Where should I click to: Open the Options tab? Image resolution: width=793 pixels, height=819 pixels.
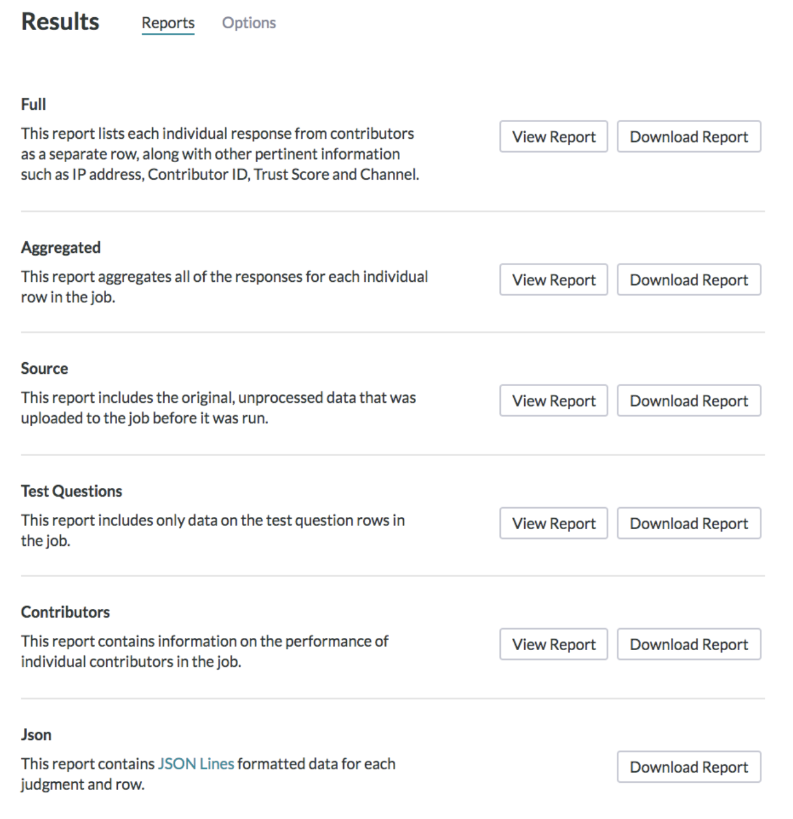pos(249,23)
